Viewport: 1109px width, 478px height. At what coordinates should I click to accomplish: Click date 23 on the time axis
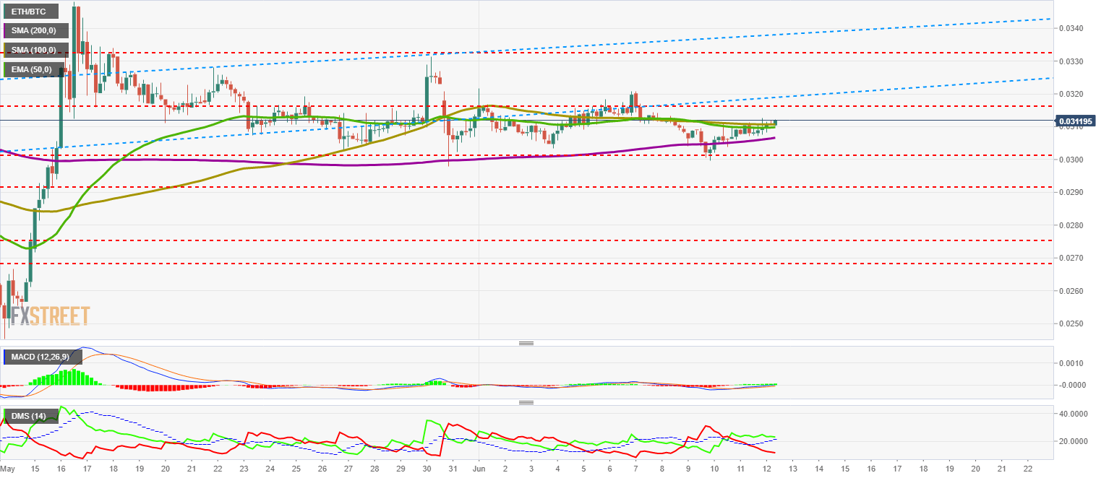point(244,469)
